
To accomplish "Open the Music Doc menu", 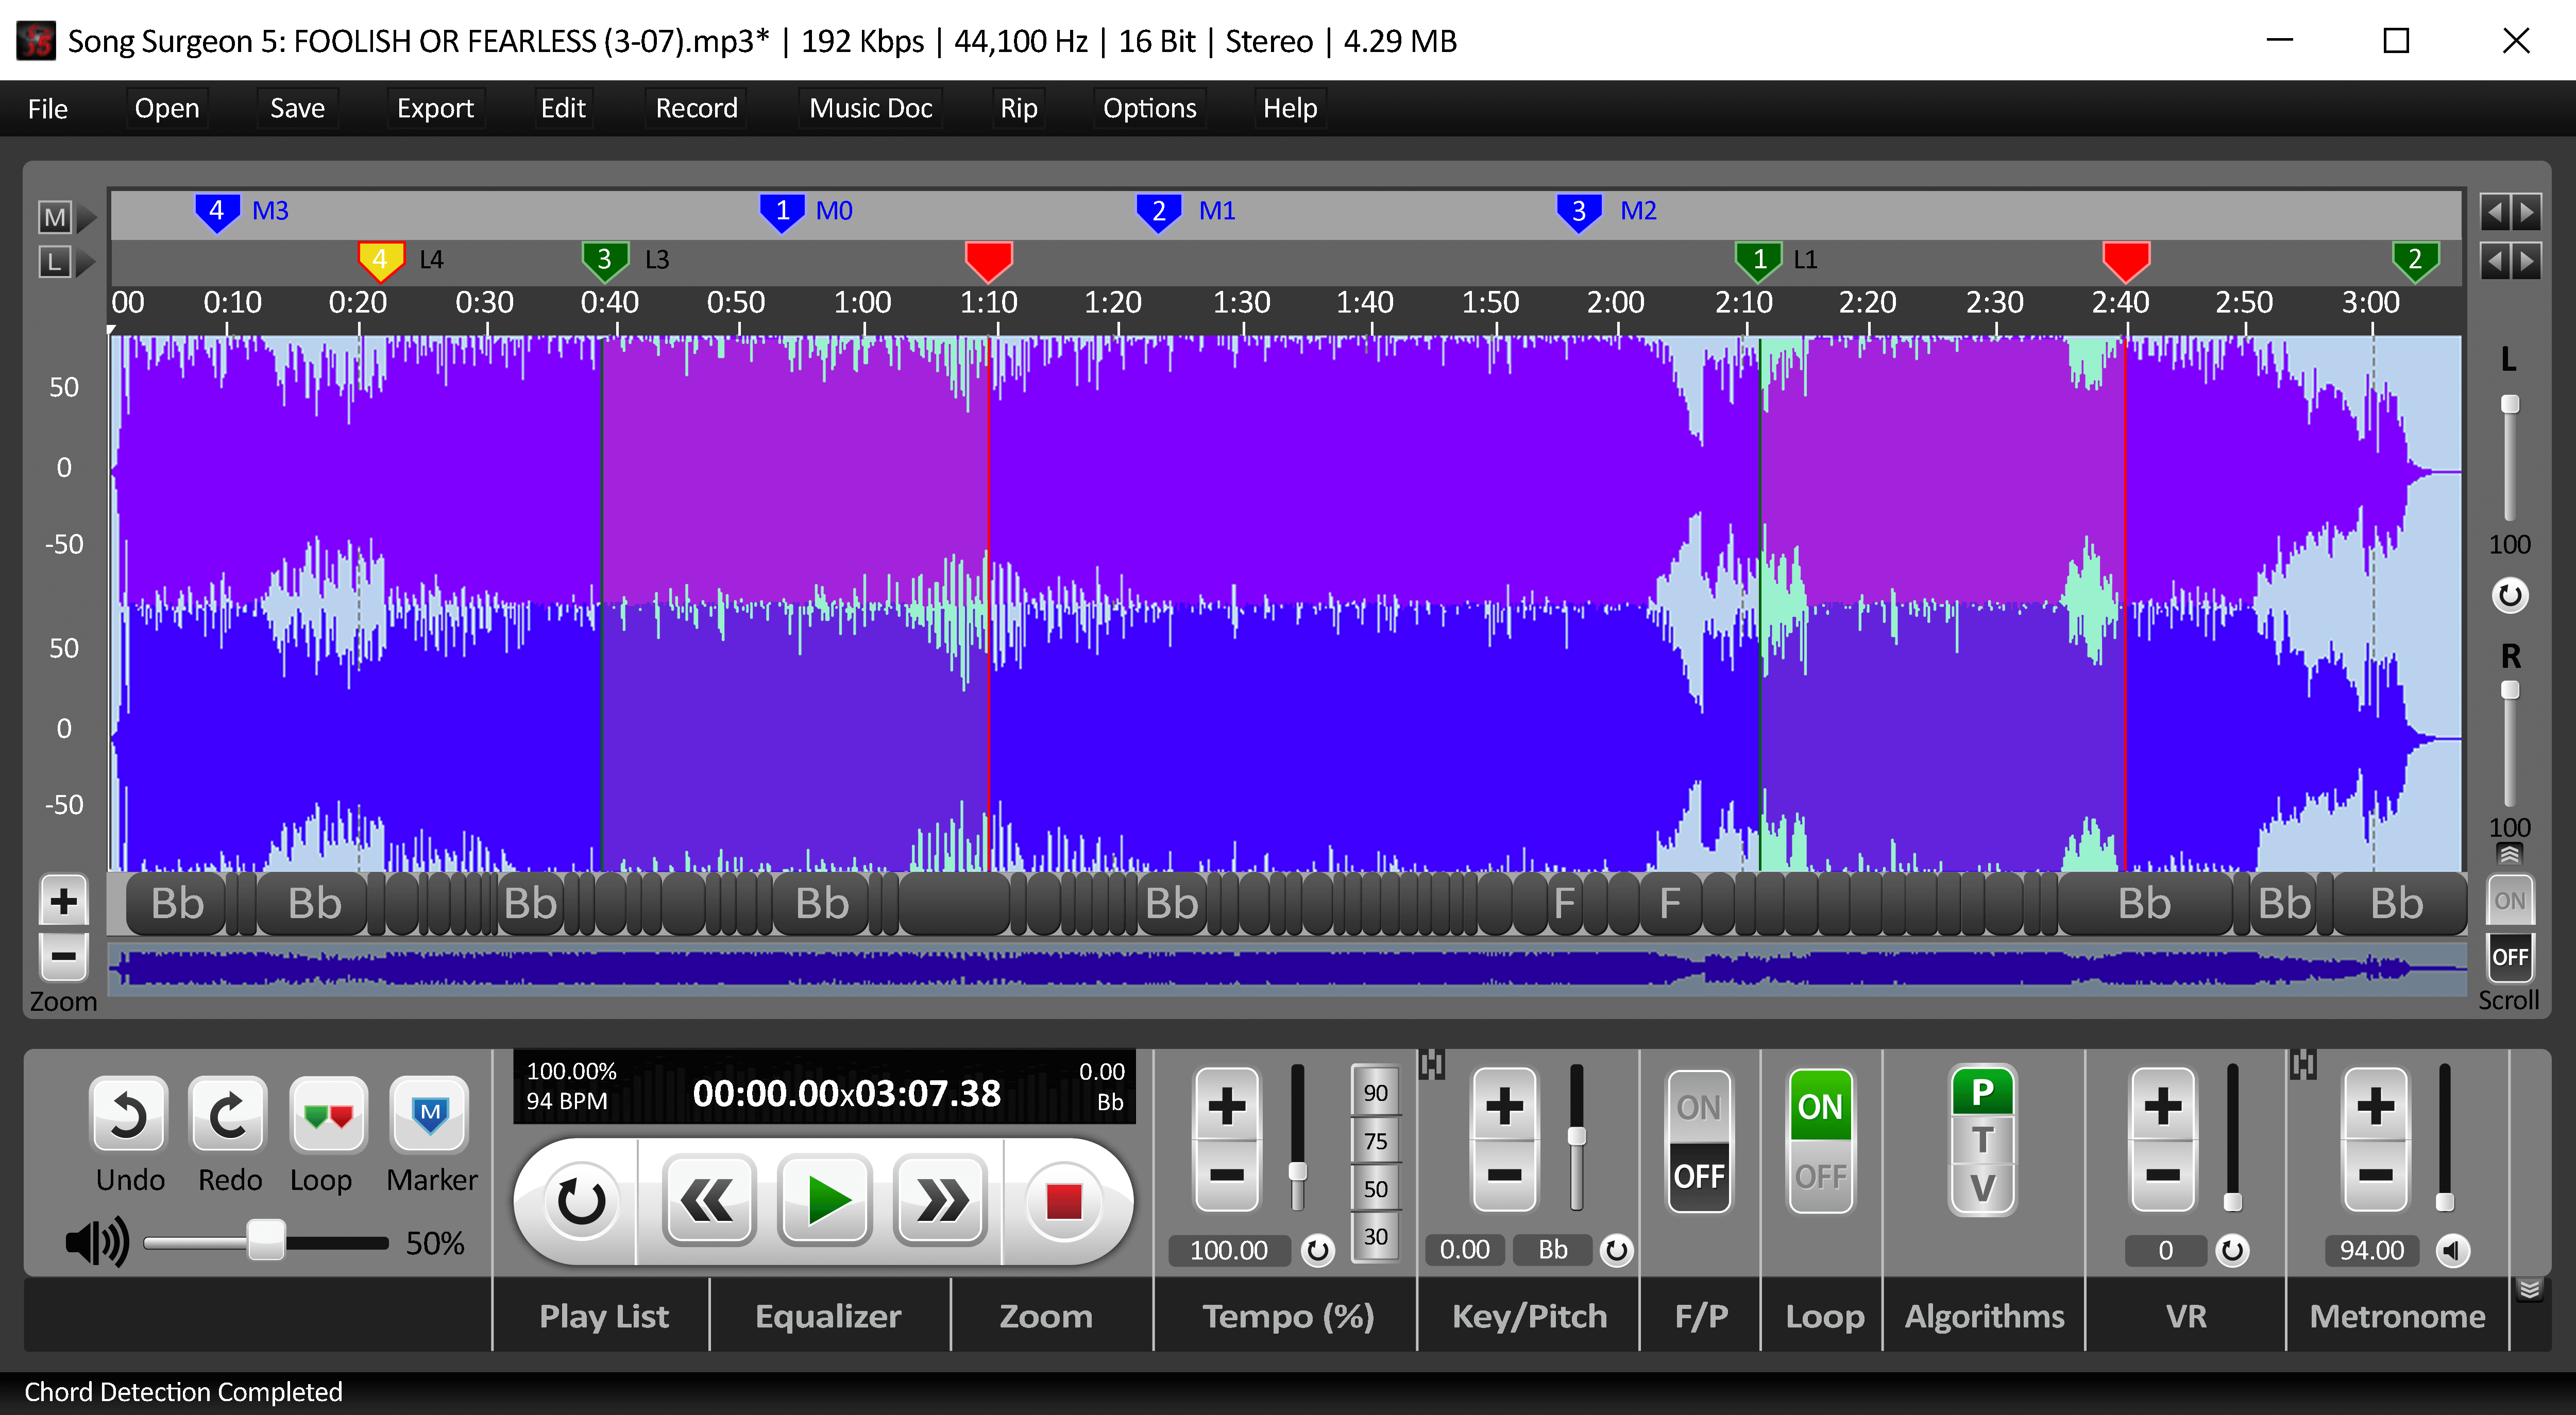I will pos(870,108).
